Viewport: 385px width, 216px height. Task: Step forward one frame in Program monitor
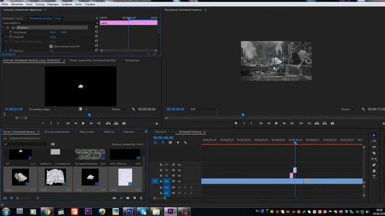click(x=284, y=124)
